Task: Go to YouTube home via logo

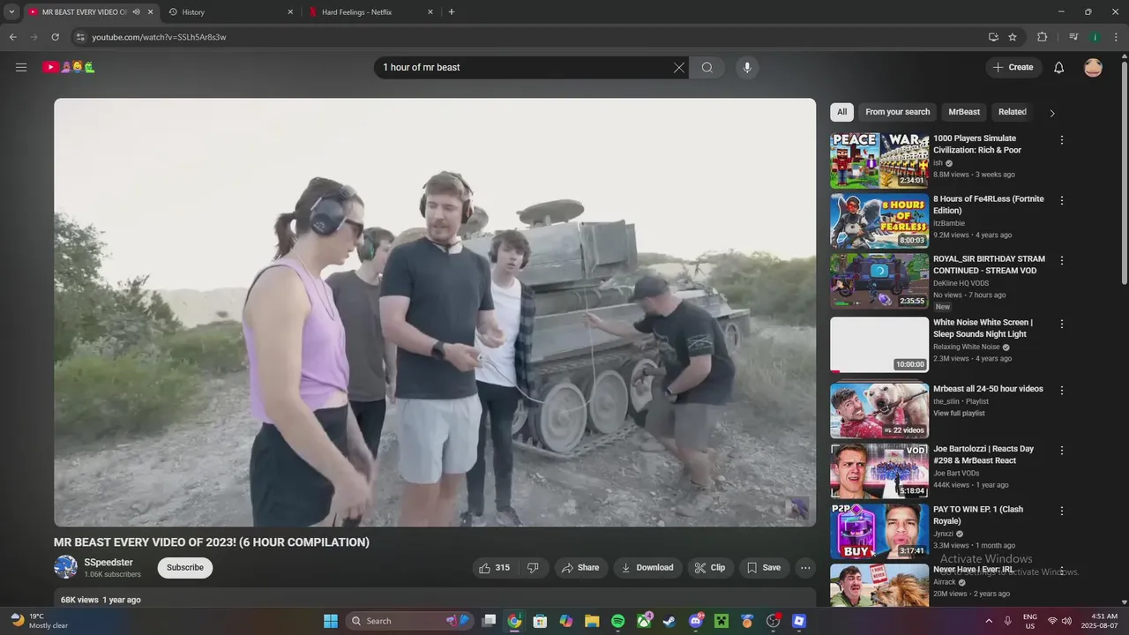Action: [x=69, y=67]
